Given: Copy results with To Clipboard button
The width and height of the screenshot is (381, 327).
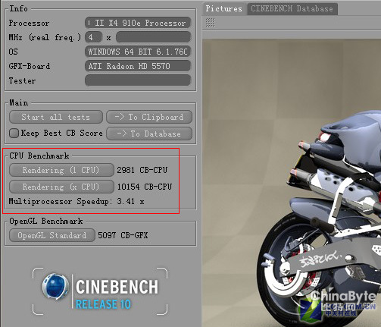Looking at the screenshot, I should [149, 117].
